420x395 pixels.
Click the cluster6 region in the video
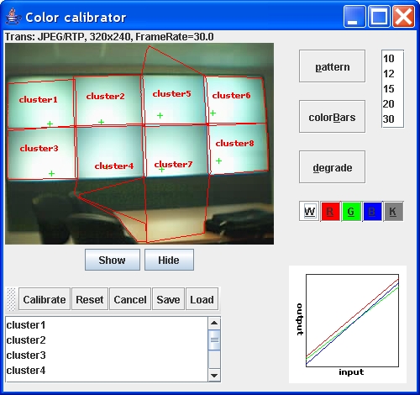coord(236,100)
